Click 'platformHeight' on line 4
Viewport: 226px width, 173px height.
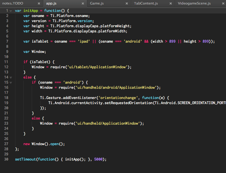pyautogui.click(x=115, y=26)
